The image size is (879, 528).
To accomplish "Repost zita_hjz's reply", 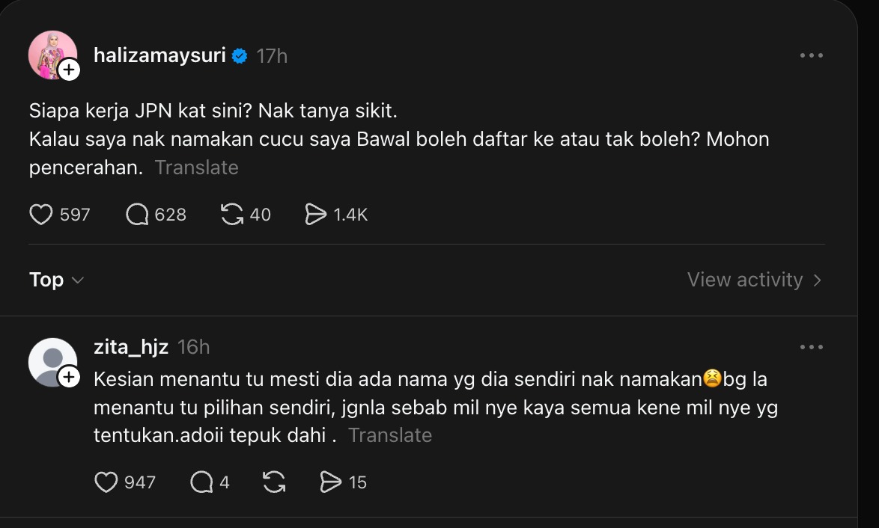I will click(x=274, y=482).
